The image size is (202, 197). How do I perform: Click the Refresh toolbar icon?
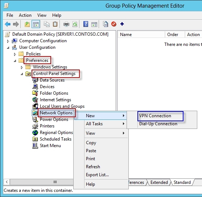pyautogui.click(x=75, y=24)
